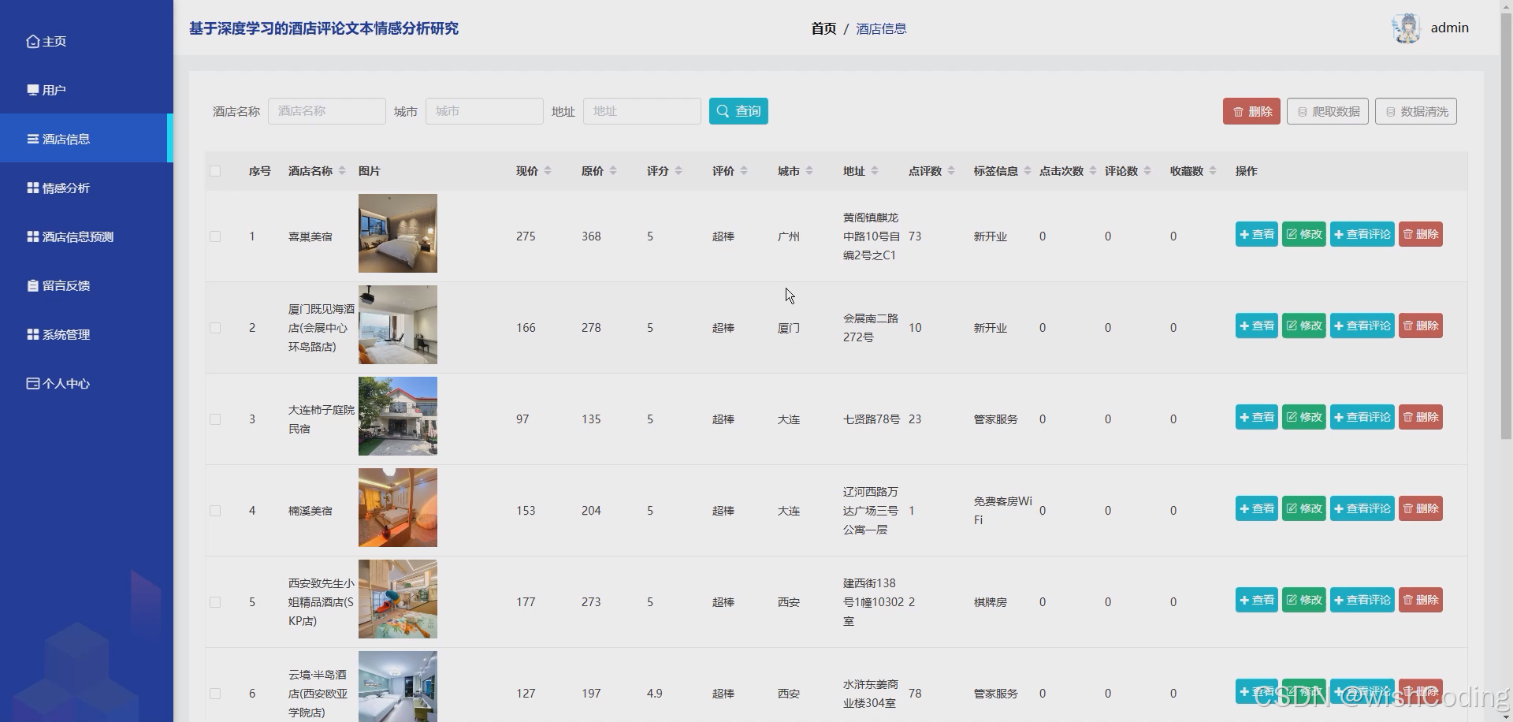Viewport: 1513px width, 722px height.
Task: Sort by 现价 column arrows
Action: pos(548,171)
